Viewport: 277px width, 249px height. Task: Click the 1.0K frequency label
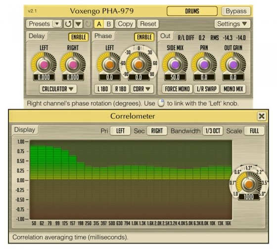[x=135, y=223]
